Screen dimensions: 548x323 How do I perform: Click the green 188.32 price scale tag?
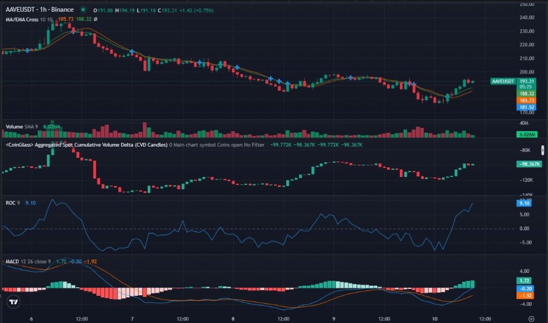point(527,93)
